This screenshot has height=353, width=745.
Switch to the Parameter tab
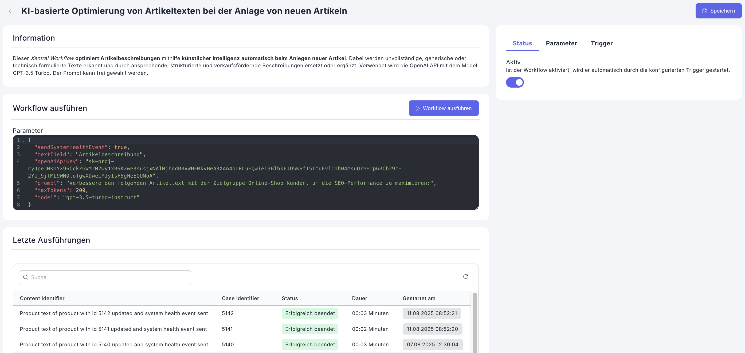(x=561, y=43)
